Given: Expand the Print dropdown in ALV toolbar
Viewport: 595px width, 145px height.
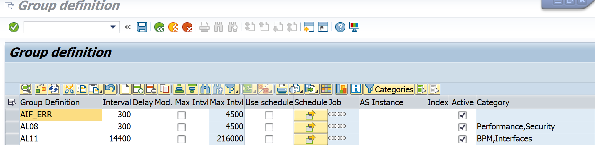Looking at the screenshot, I should coord(282,89).
